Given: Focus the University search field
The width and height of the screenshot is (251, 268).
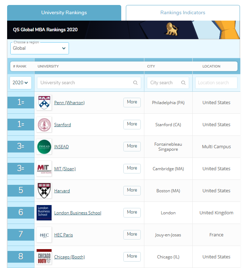Looking at the screenshot, I should pyautogui.click(x=89, y=83).
